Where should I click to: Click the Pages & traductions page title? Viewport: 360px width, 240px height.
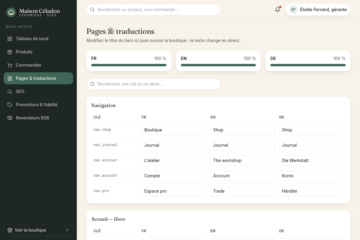(x=121, y=31)
